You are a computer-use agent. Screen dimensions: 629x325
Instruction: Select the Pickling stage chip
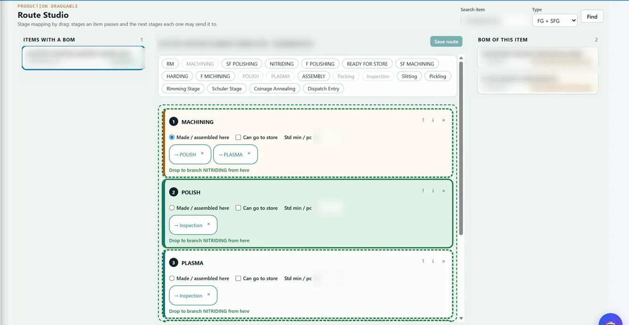pos(438,76)
